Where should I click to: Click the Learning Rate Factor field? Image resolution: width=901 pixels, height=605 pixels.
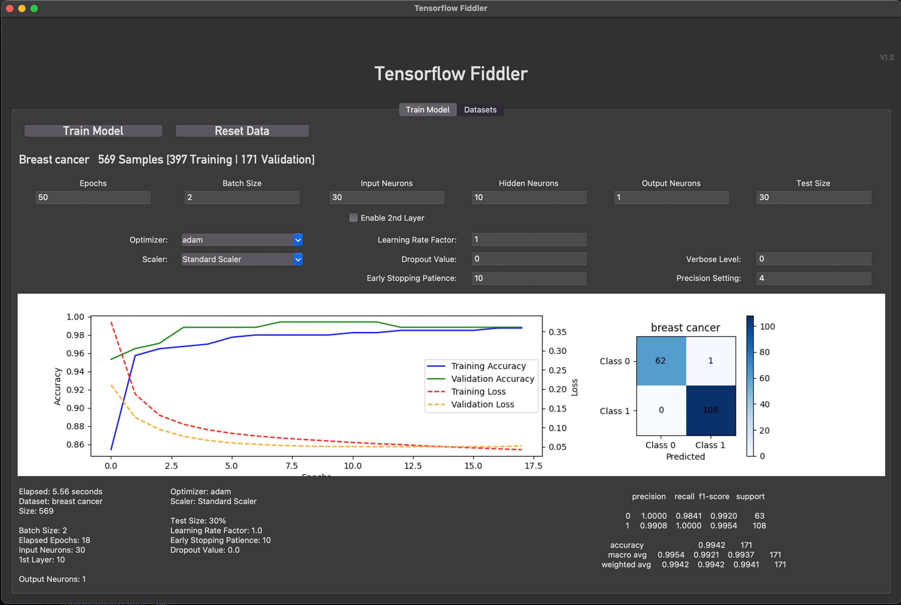(528, 239)
